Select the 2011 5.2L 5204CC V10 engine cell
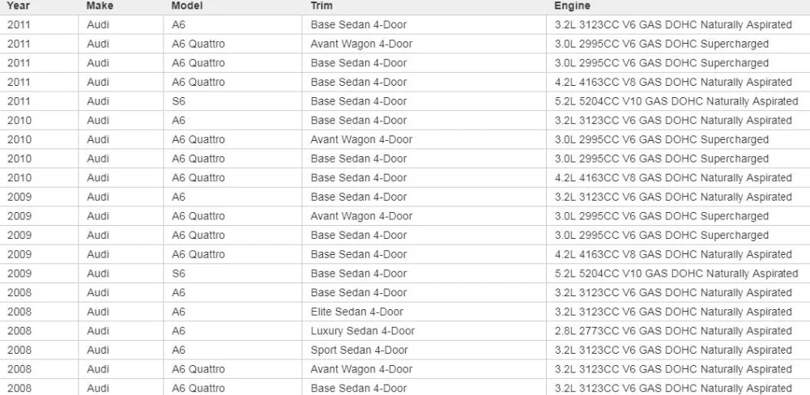The height and width of the screenshot is (395, 810). [678, 101]
